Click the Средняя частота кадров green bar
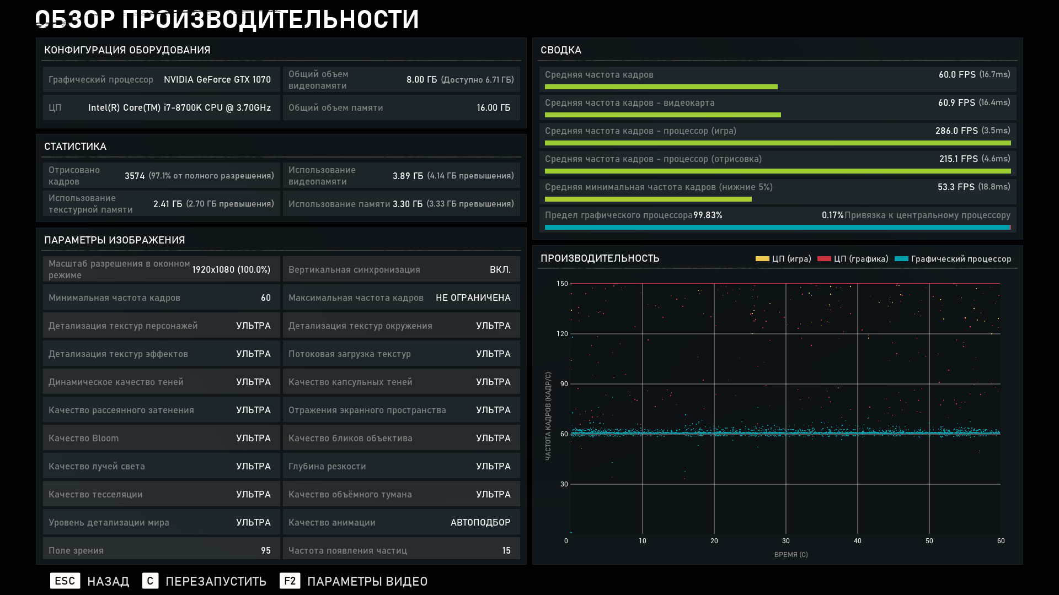 point(661,87)
